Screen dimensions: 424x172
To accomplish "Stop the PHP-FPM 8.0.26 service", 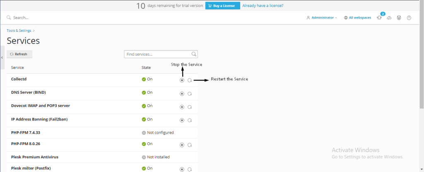I will [x=182, y=145].
